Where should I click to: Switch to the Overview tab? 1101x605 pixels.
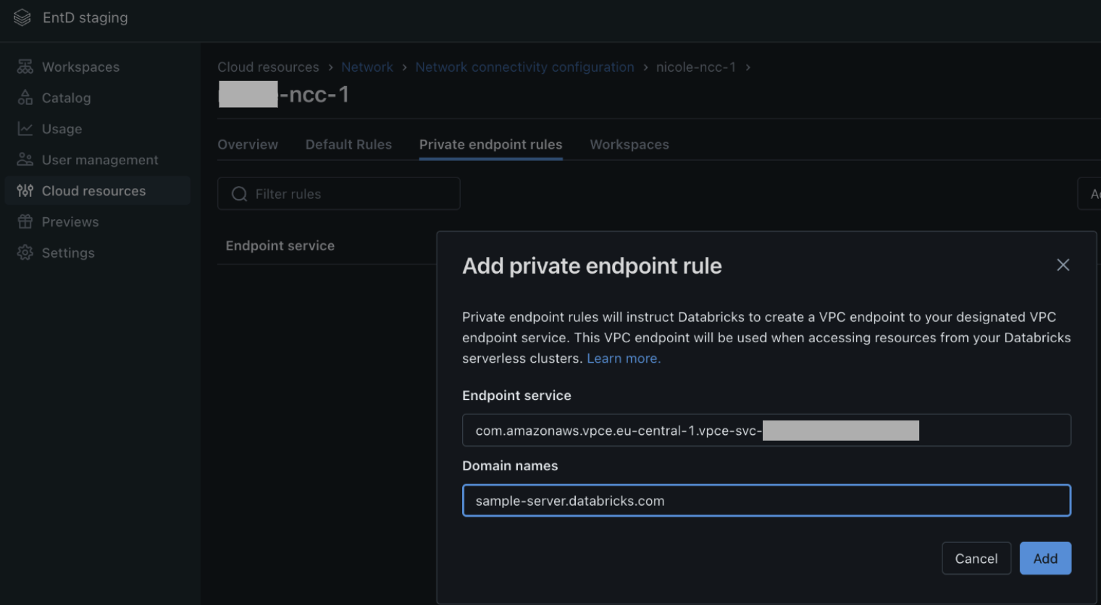click(x=248, y=145)
